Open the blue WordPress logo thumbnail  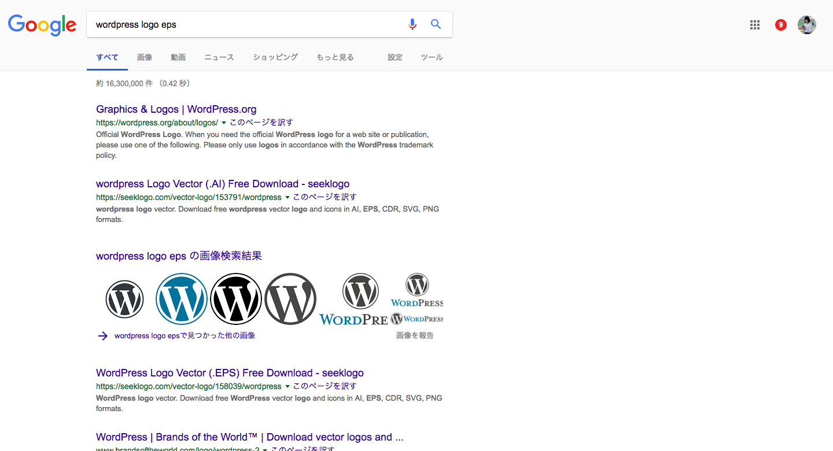pyautogui.click(x=182, y=299)
